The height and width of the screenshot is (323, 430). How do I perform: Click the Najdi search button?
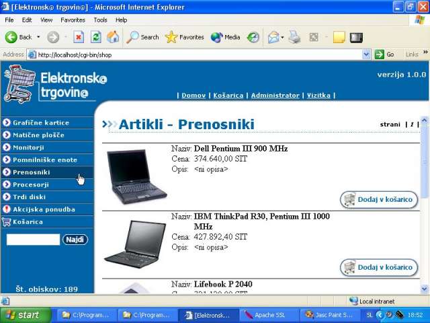tap(75, 240)
